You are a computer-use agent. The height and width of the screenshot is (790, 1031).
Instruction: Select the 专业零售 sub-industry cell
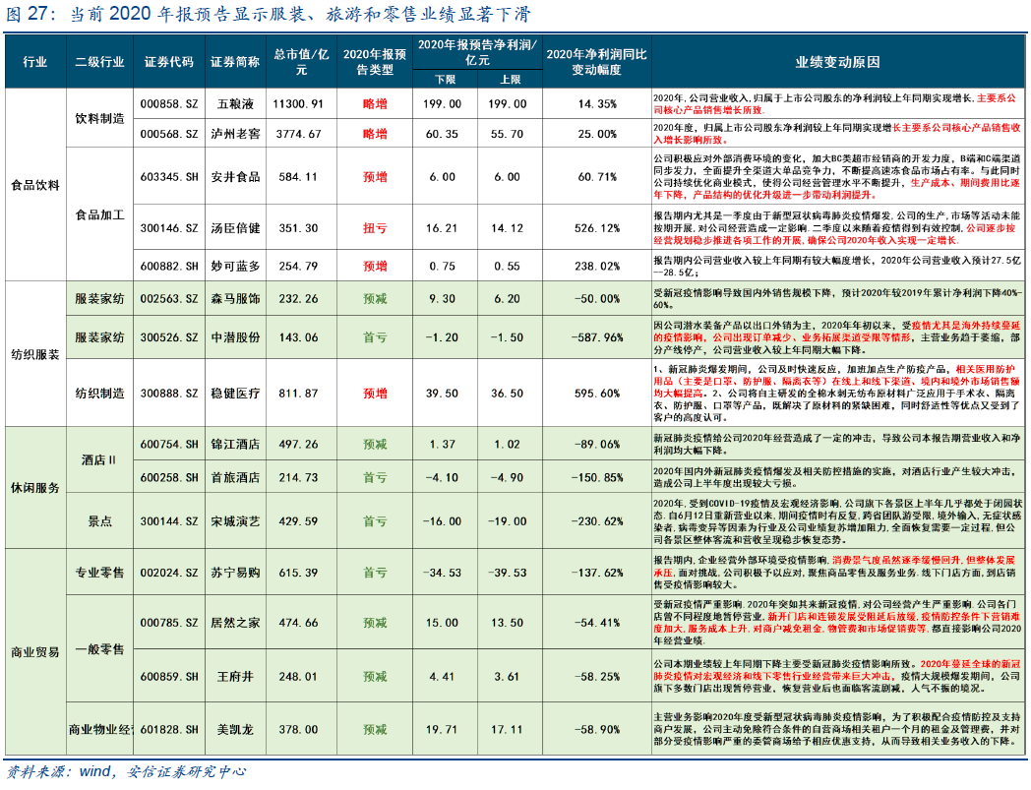pos(100,573)
